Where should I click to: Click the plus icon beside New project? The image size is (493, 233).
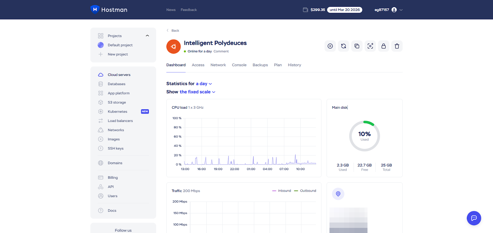100,54
